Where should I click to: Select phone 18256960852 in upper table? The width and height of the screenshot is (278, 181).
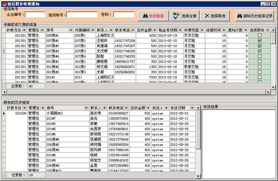pos(125,72)
